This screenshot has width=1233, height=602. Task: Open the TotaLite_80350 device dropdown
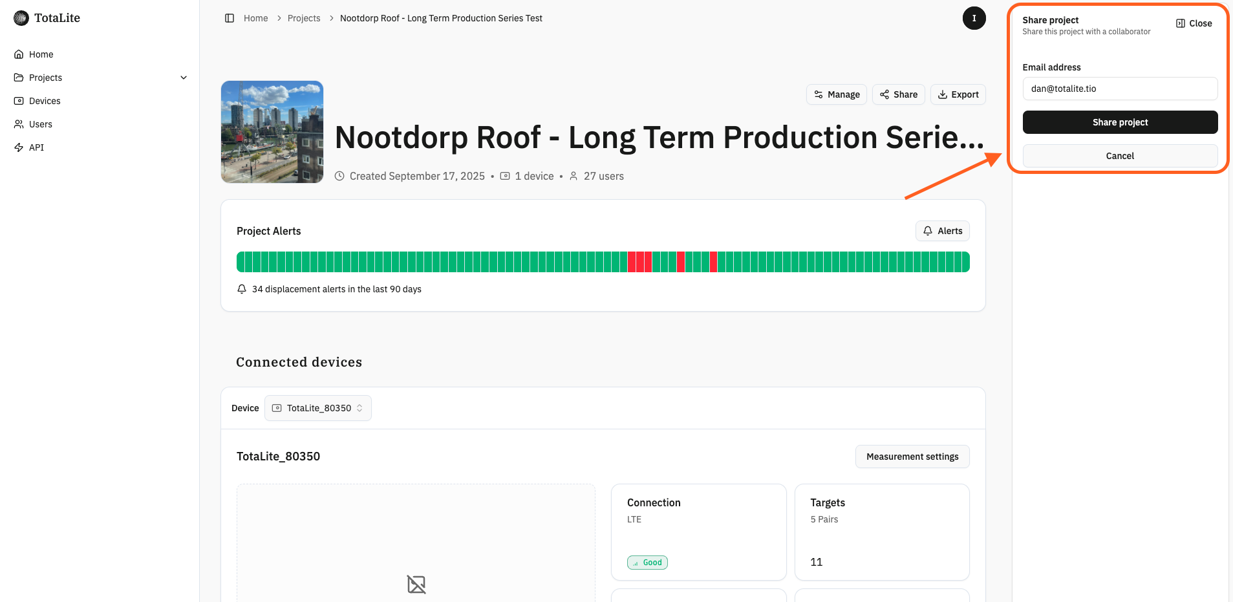tap(317, 408)
